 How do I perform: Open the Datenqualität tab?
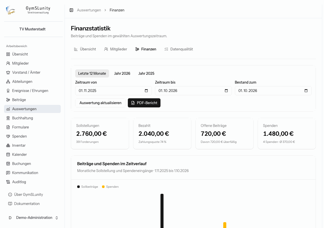179,49
